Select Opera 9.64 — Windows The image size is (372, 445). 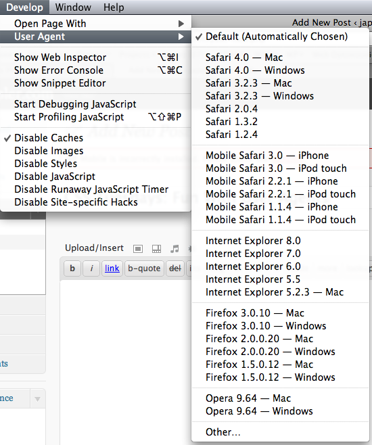click(280, 411)
